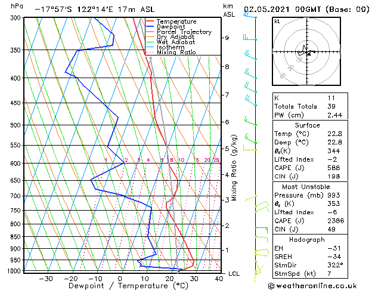Click the gray Parcel Trajectory legend swatch
The image size is (375, 290).
[x=150, y=32]
